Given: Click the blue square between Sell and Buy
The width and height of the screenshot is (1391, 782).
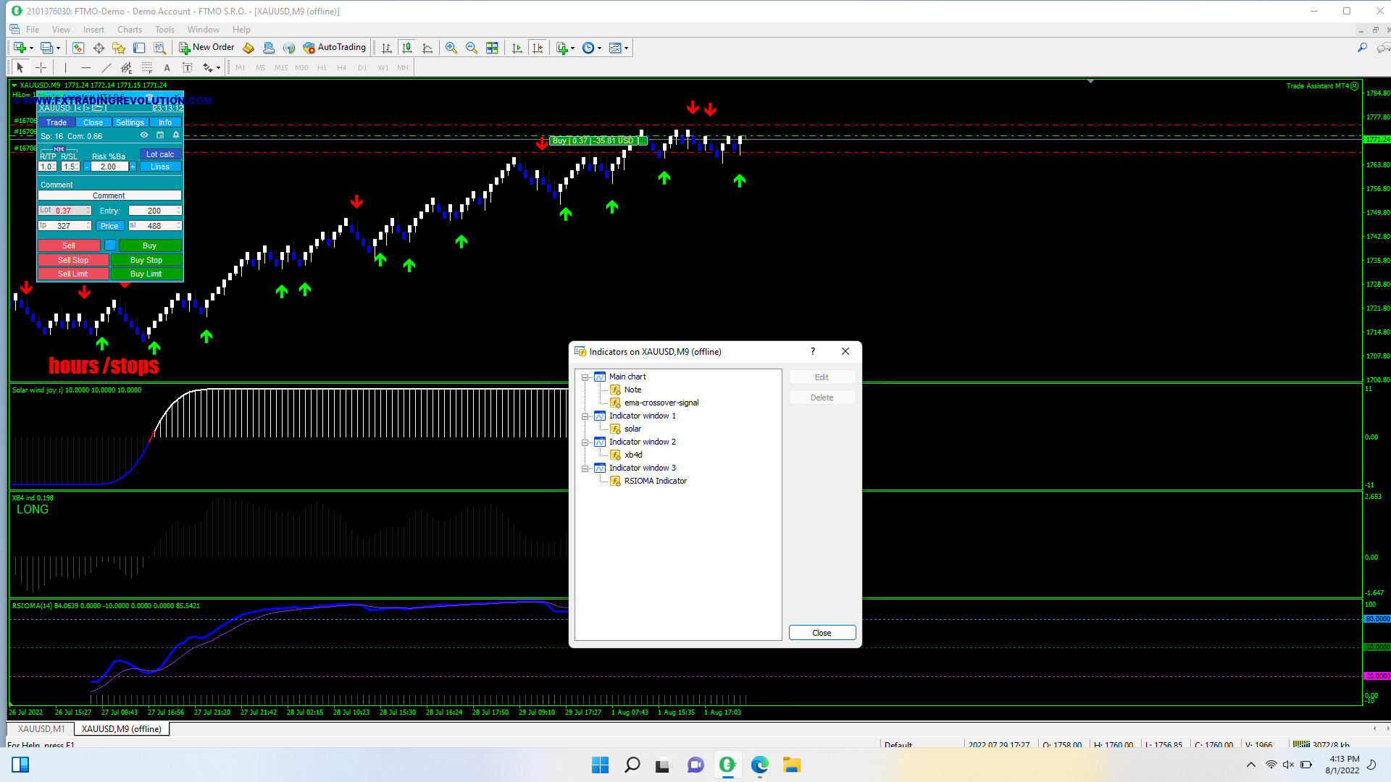Looking at the screenshot, I should coord(110,245).
